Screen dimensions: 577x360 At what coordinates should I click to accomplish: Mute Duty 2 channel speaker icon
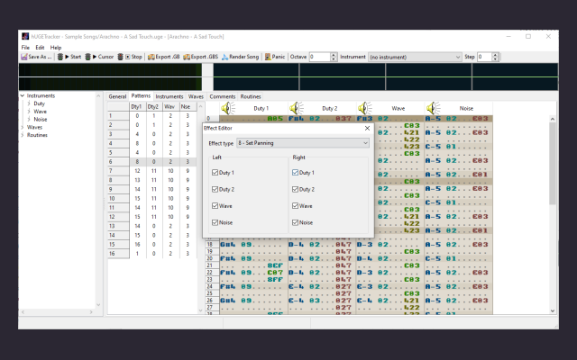click(x=297, y=108)
